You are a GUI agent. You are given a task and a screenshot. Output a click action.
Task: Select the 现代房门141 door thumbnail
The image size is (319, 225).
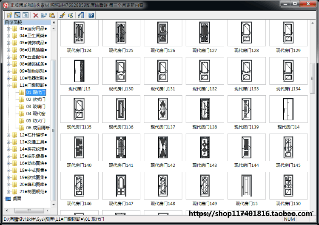click(x=121, y=147)
